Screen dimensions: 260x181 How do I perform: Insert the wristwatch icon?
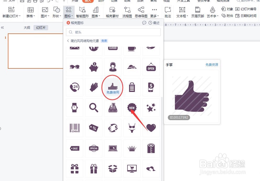75,108
